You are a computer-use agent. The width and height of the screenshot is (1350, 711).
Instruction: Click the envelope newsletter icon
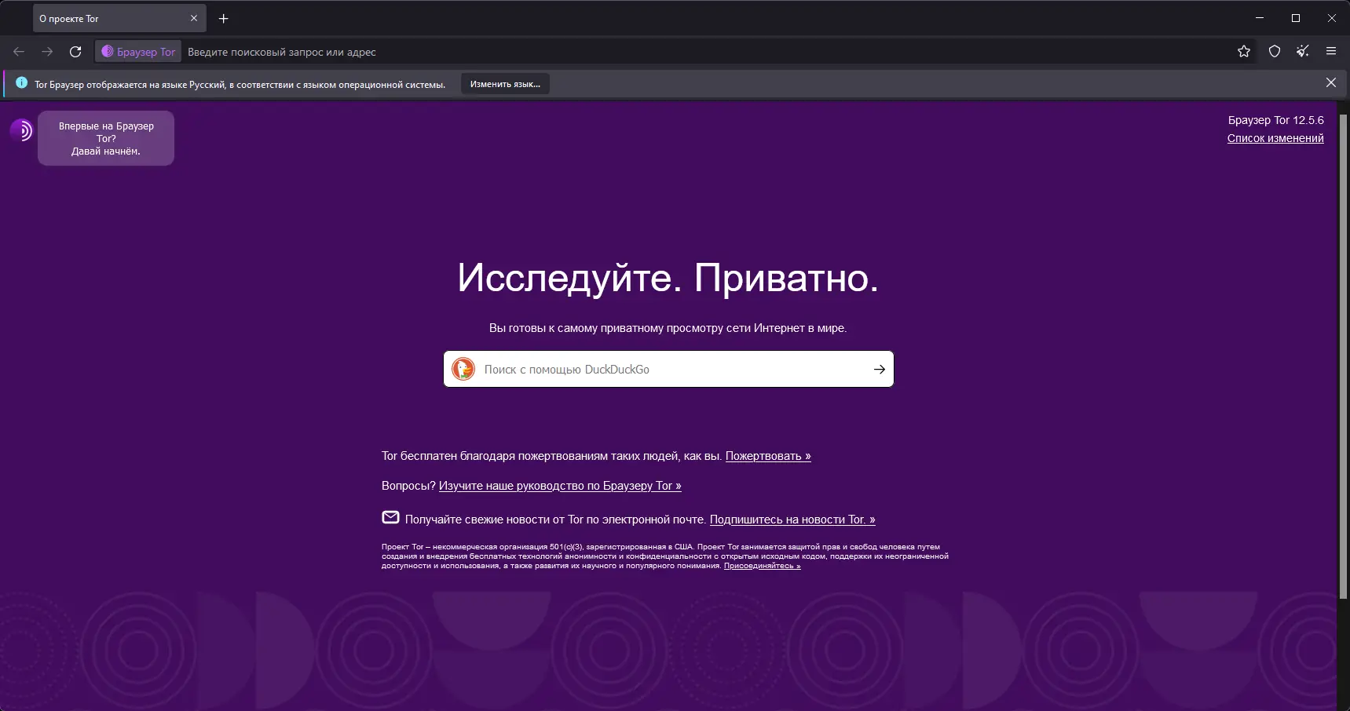(x=390, y=517)
